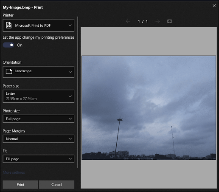Open the More settings link

pos(14,172)
